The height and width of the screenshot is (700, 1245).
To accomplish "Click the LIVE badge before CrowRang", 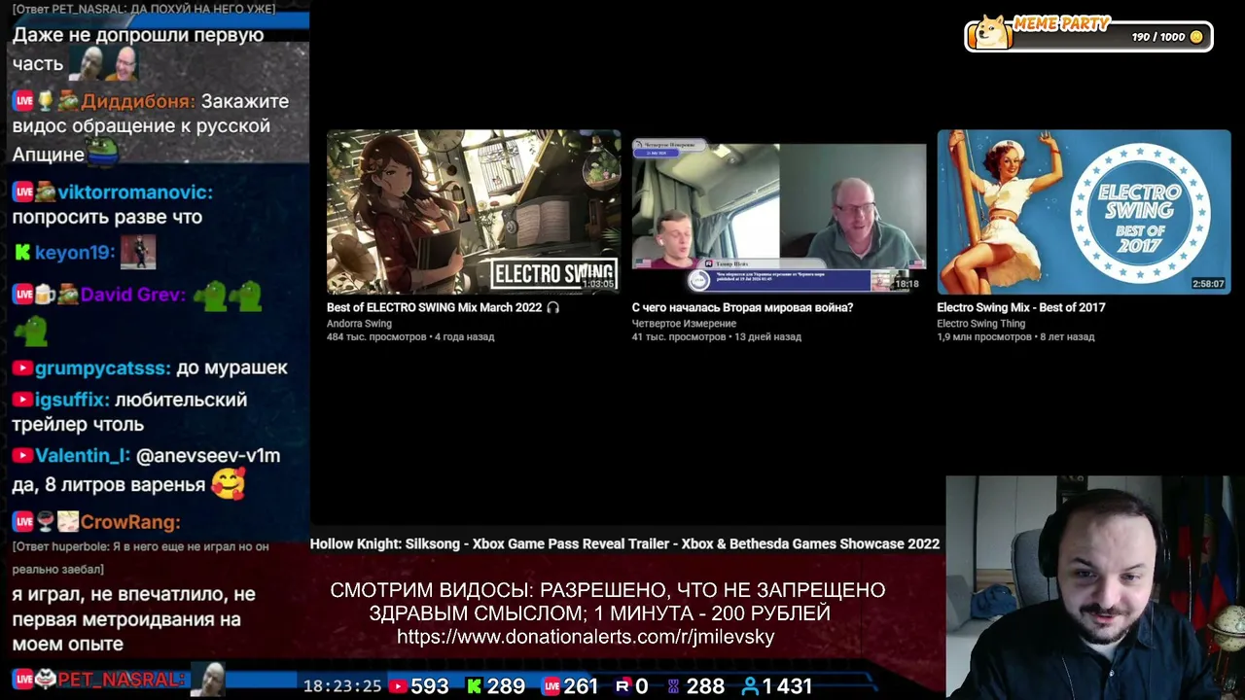I will 23,522.
